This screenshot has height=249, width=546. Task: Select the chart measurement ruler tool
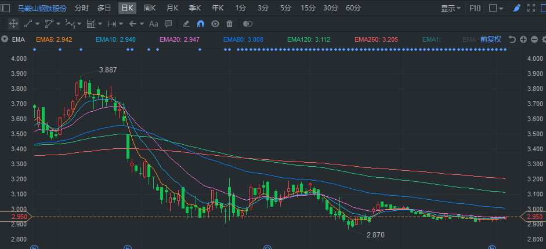click(91, 24)
